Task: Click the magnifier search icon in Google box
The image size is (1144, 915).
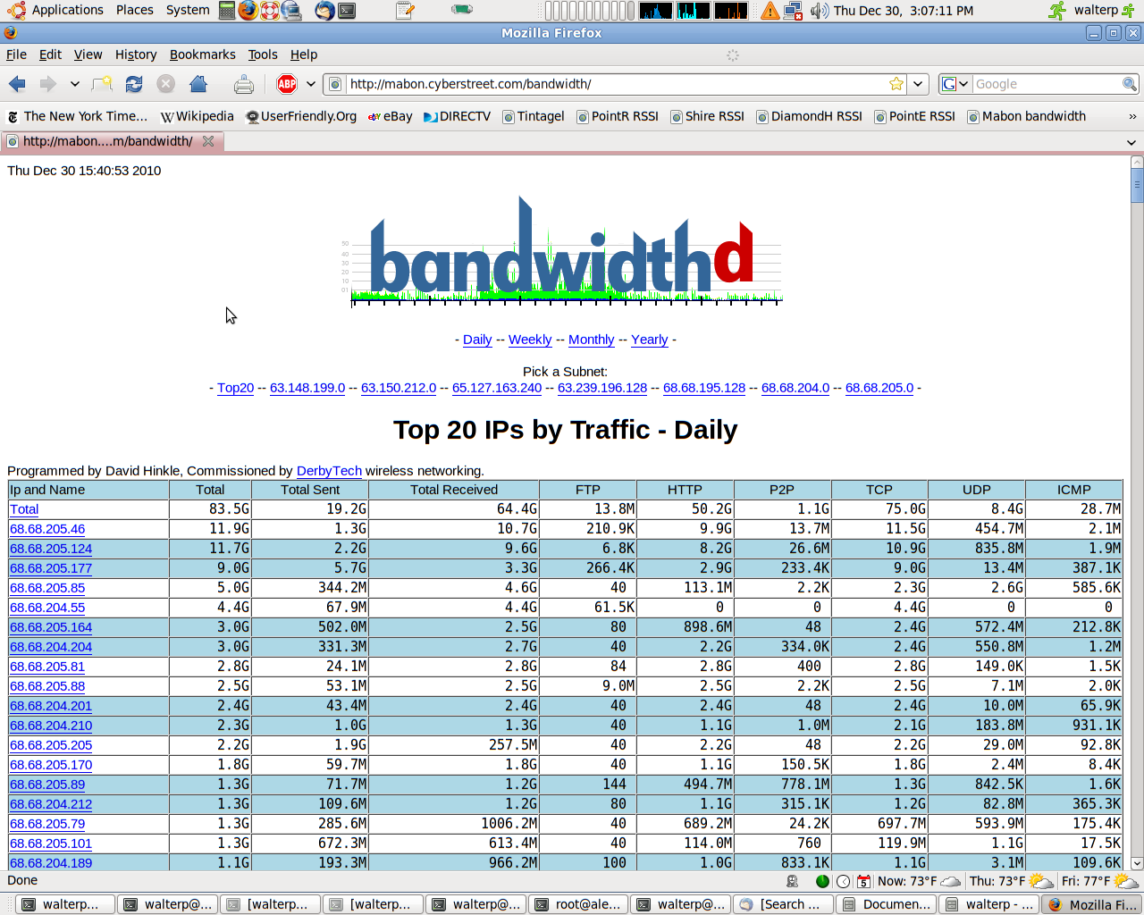Action: [1130, 84]
